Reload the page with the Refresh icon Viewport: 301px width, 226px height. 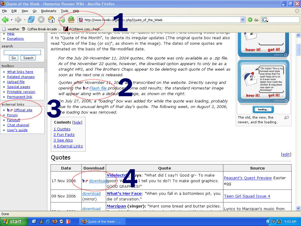click(31, 20)
